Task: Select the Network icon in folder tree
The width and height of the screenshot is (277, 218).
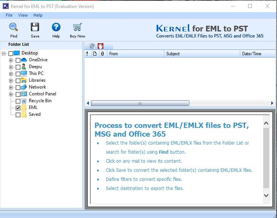Action: coord(24,87)
